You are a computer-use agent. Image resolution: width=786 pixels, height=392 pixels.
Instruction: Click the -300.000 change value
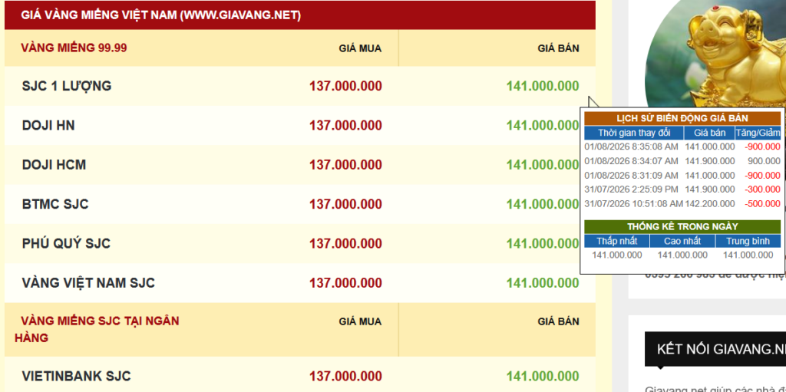(762, 189)
